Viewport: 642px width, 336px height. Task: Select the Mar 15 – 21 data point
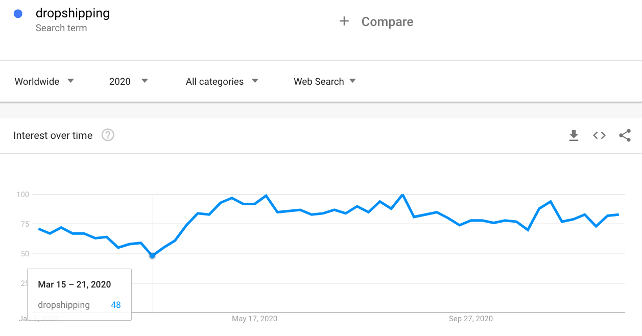point(152,255)
